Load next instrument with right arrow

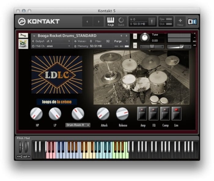[x=127, y=36]
